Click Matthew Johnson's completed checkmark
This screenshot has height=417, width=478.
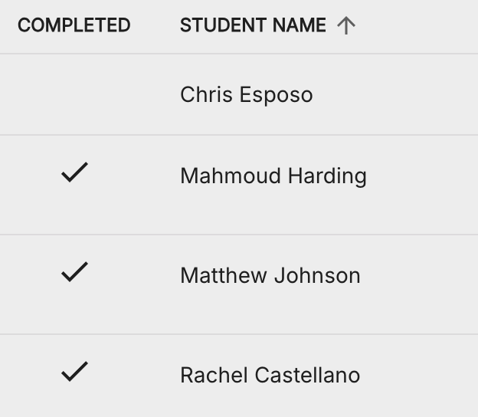(75, 272)
